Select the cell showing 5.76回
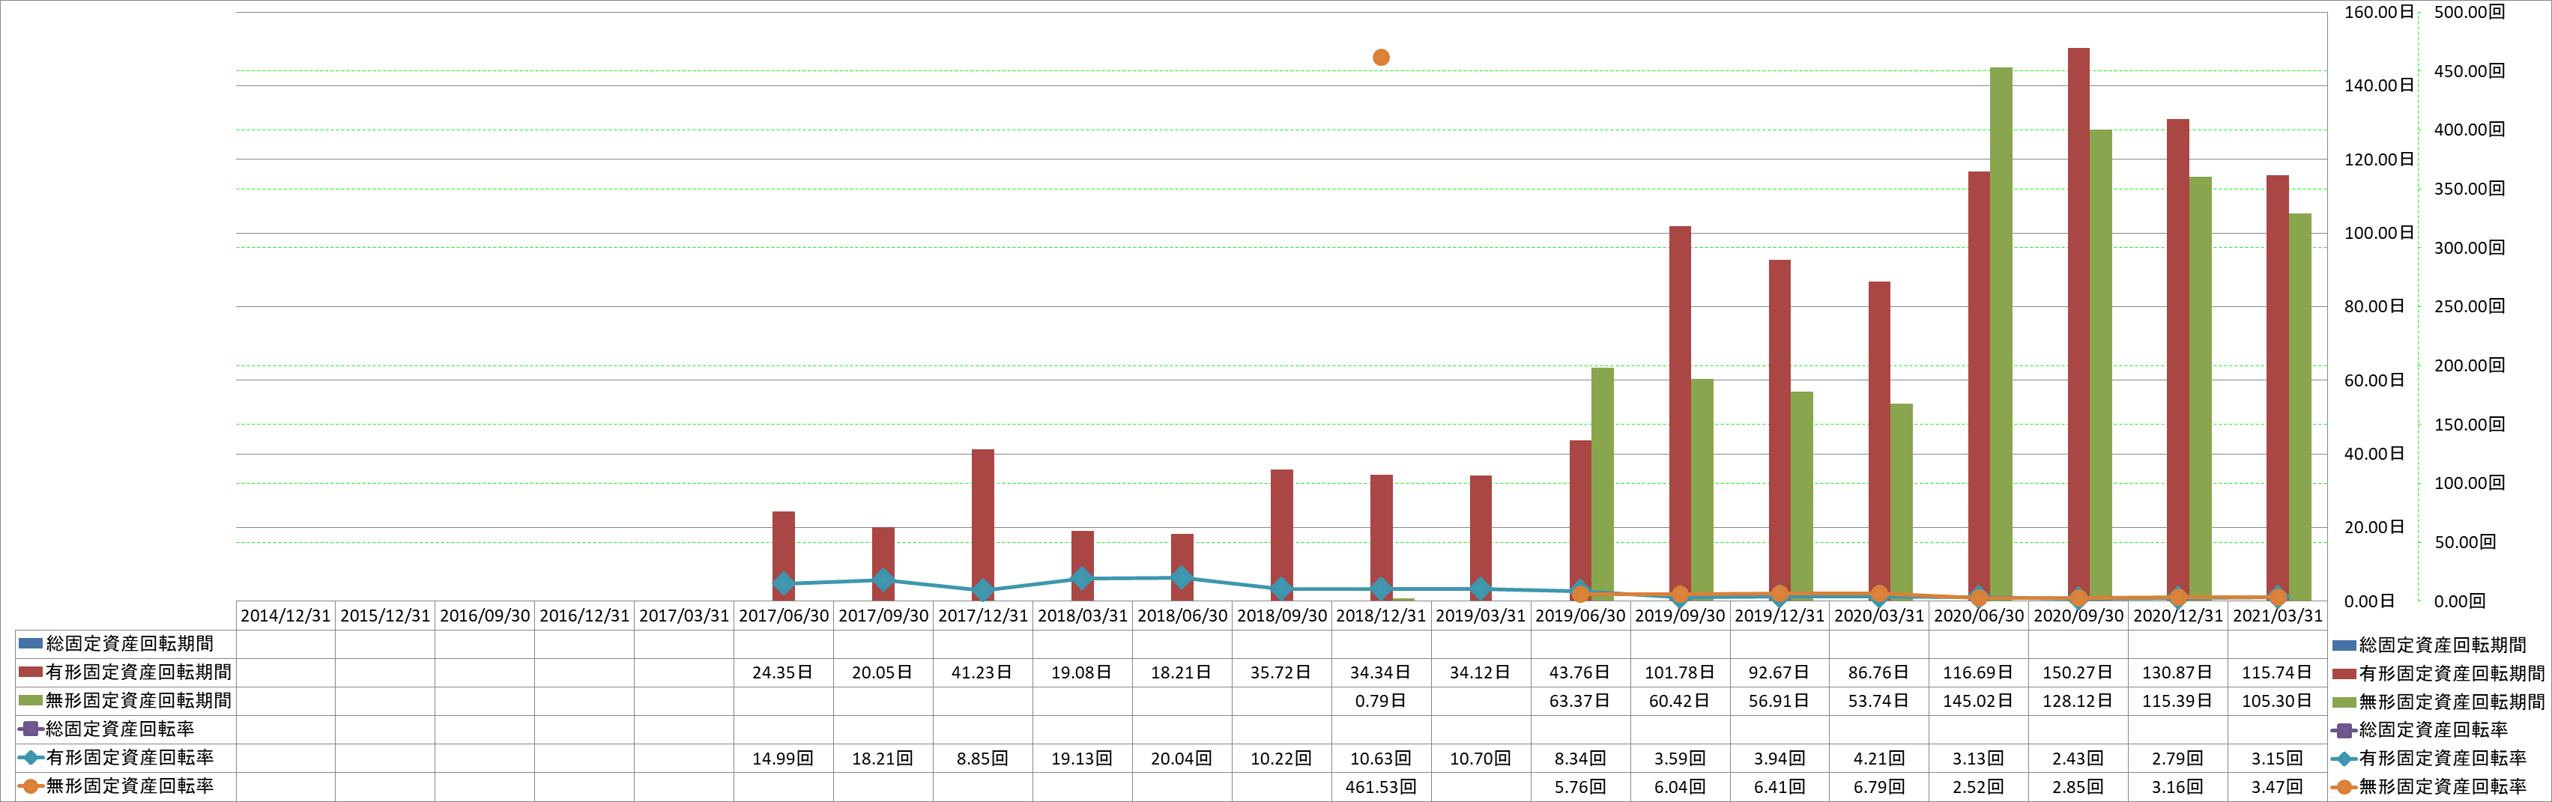This screenshot has height=802, width=2552. pos(1580,787)
